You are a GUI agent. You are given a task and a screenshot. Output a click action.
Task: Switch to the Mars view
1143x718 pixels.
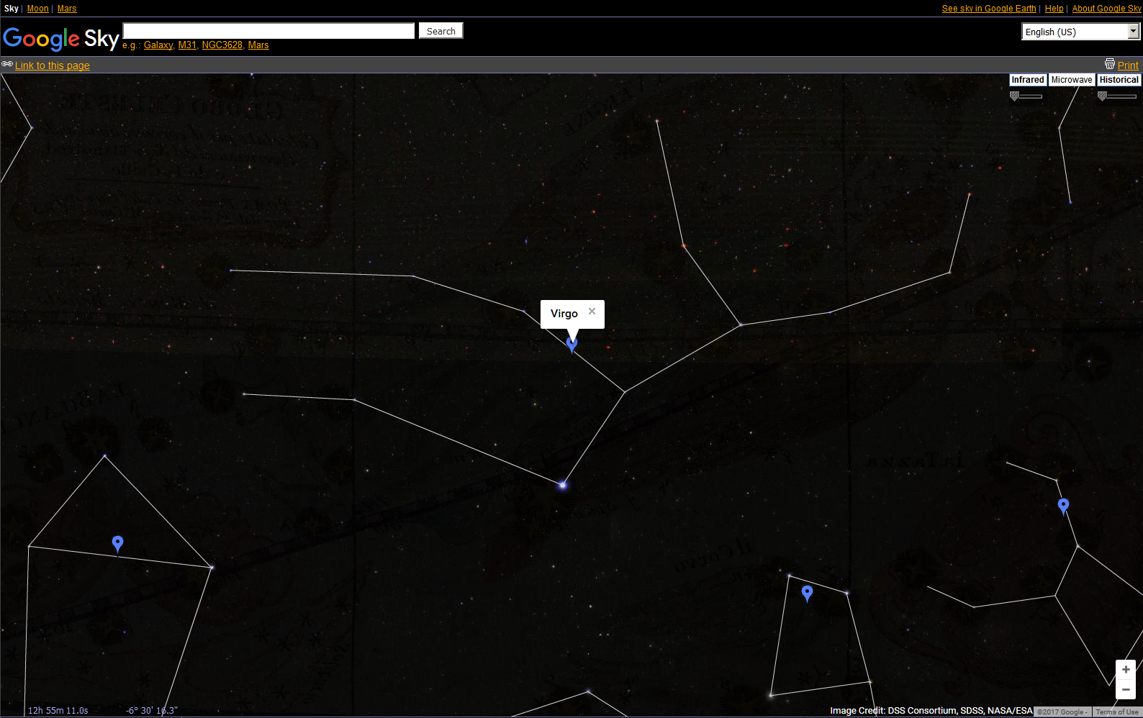click(x=67, y=9)
